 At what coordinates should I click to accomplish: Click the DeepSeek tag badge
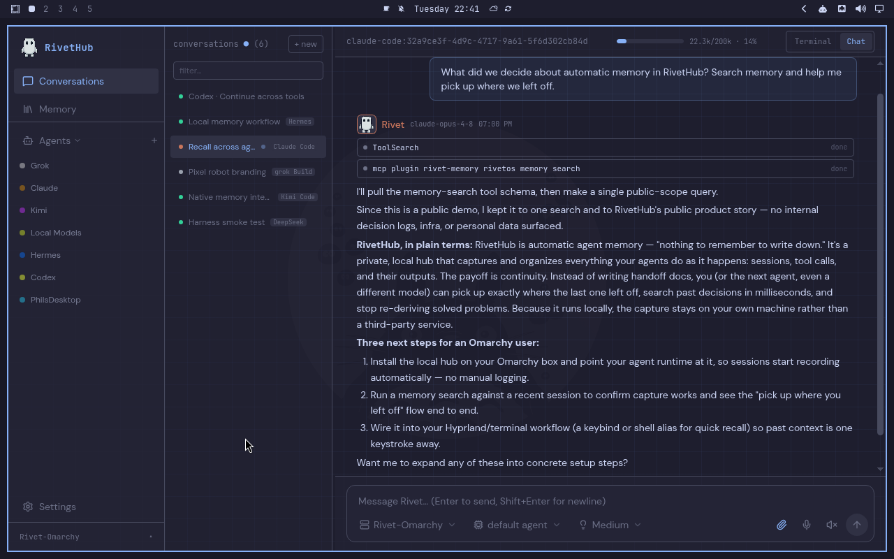tap(288, 222)
